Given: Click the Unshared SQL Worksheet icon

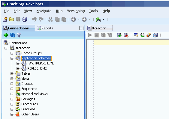Looking at the screenshot, I should click(x=136, y=35).
